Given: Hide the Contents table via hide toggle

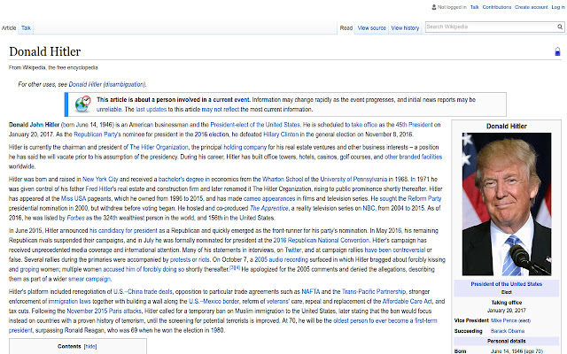Looking at the screenshot, I should [x=90, y=347].
